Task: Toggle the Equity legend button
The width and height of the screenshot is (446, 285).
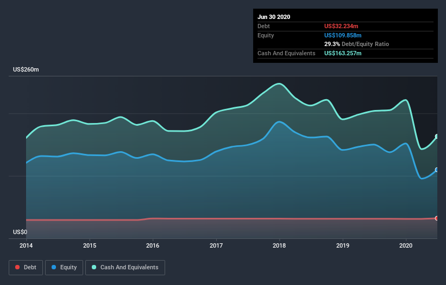Action: coord(64,268)
